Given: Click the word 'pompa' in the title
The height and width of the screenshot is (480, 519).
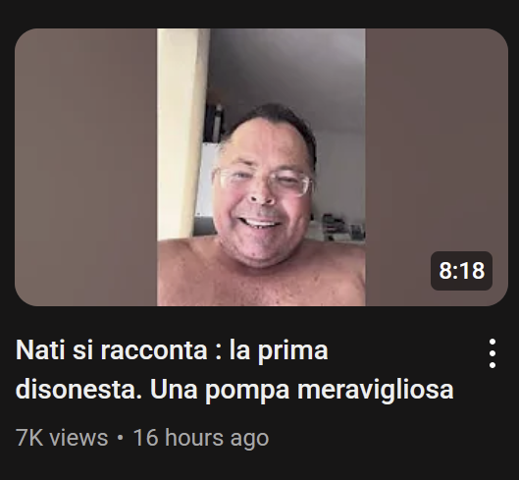Looking at the screenshot, I should coord(247,391).
